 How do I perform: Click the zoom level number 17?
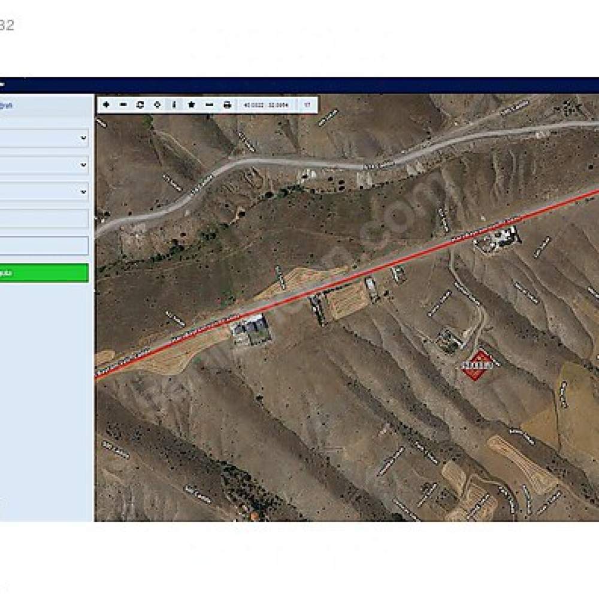pyautogui.click(x=307, y=105)
